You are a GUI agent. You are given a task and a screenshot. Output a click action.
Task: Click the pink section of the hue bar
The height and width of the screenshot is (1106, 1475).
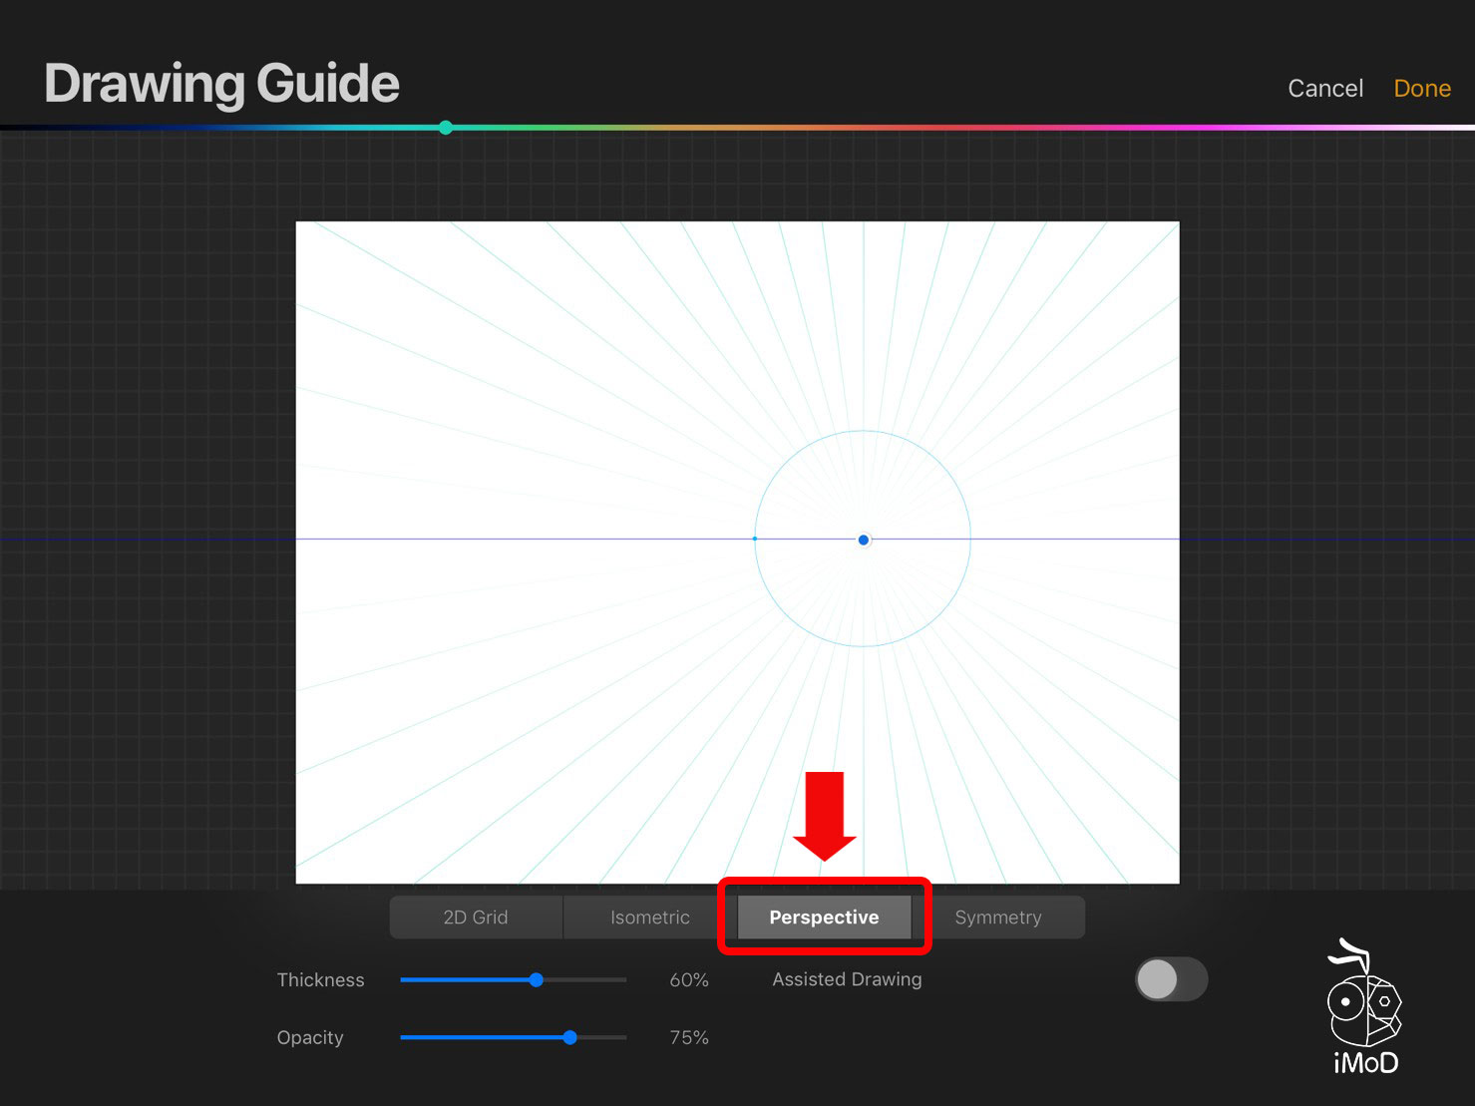1147,128
